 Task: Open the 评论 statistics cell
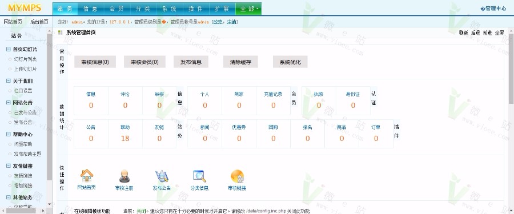pos(125,100)
